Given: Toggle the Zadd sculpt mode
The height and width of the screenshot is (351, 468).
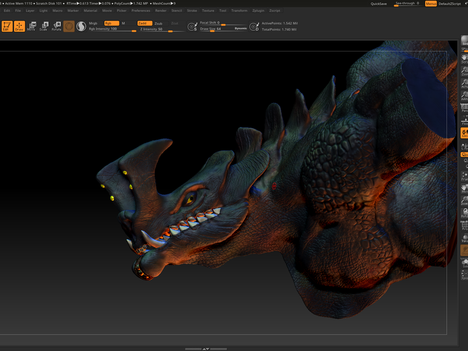Looking at the screenshot, I should click(144, 23).
